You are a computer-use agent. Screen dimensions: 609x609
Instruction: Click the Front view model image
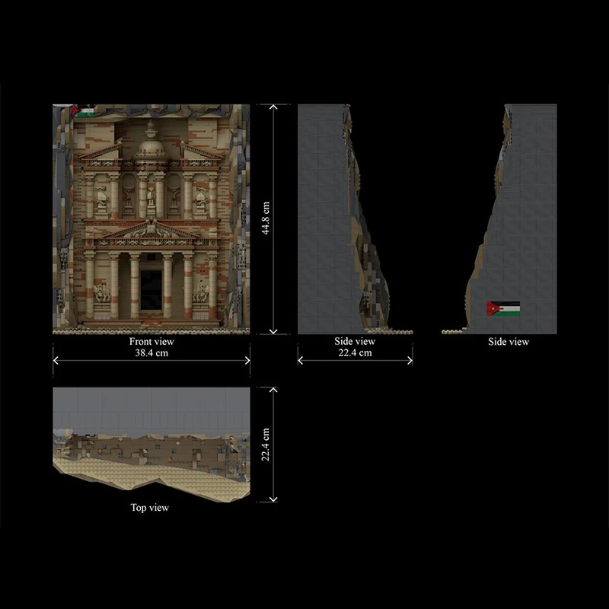pos(151,219)
